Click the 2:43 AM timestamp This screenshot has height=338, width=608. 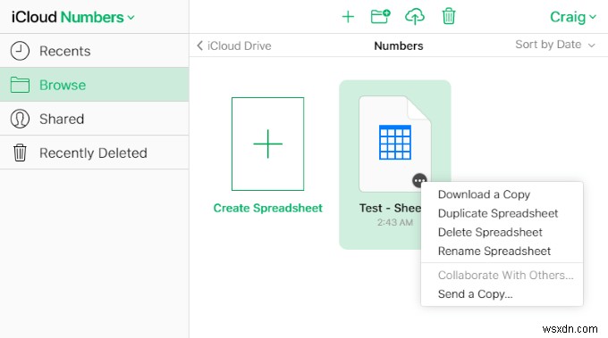coord(394,222)
